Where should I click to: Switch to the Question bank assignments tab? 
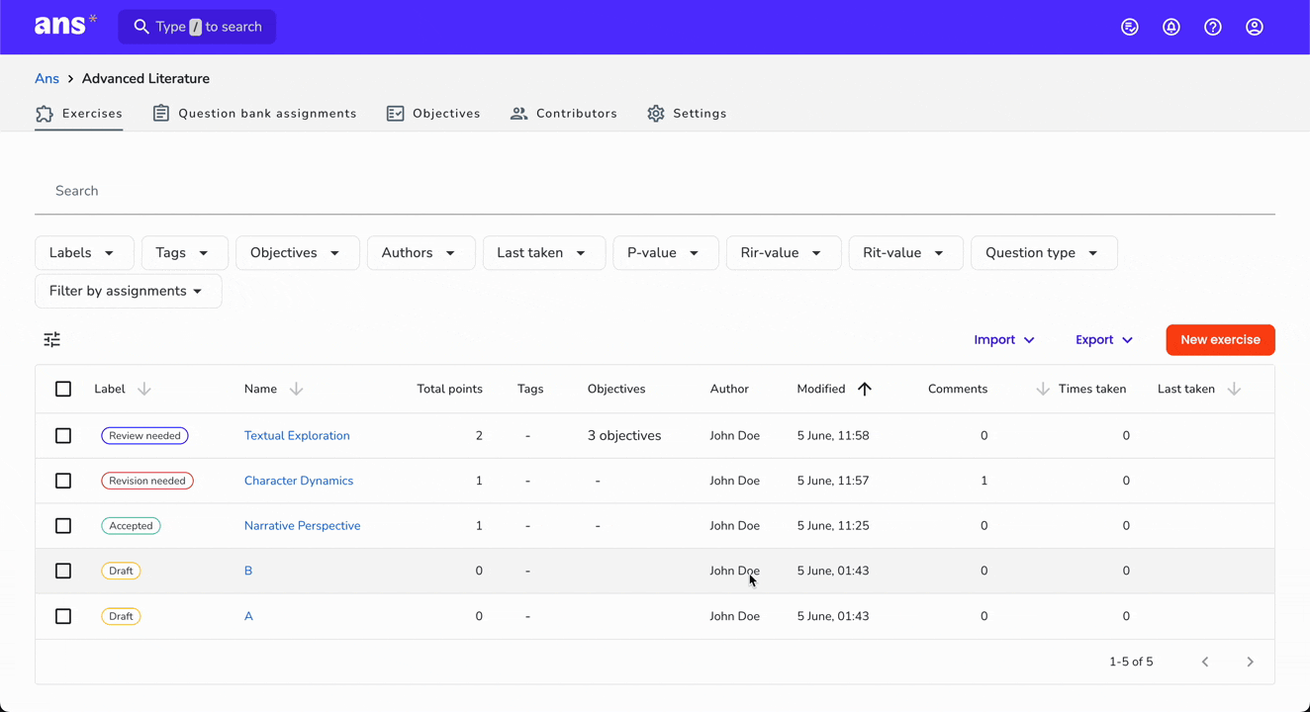[254, 114]
